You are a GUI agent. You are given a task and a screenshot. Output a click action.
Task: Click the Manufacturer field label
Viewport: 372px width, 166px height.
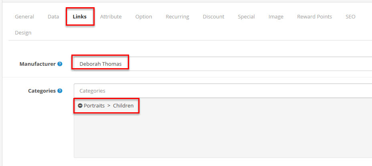[x=37, y=64]
